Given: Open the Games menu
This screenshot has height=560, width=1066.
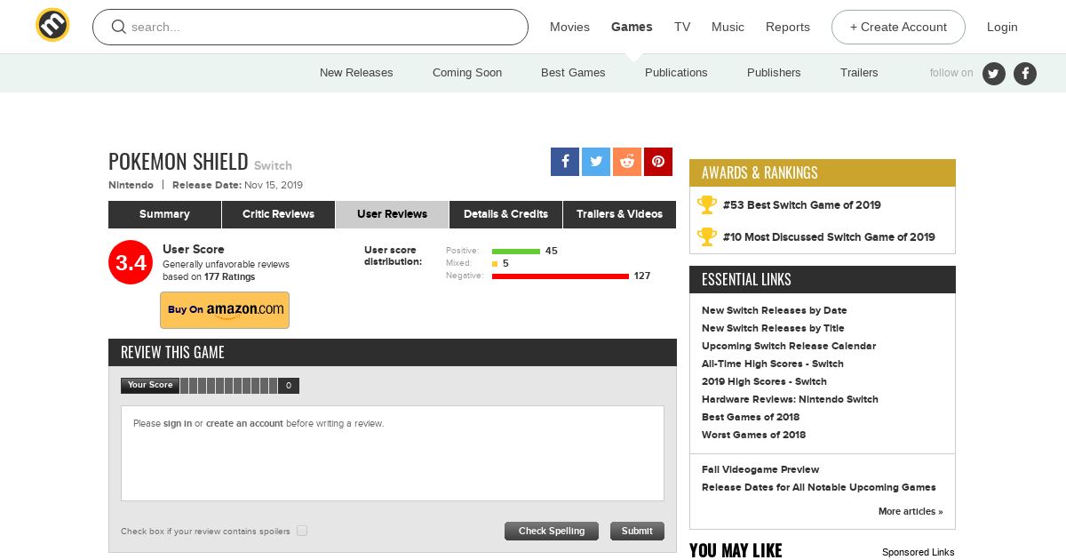Looking at the screenshot, I should click(x=632, y=27).
